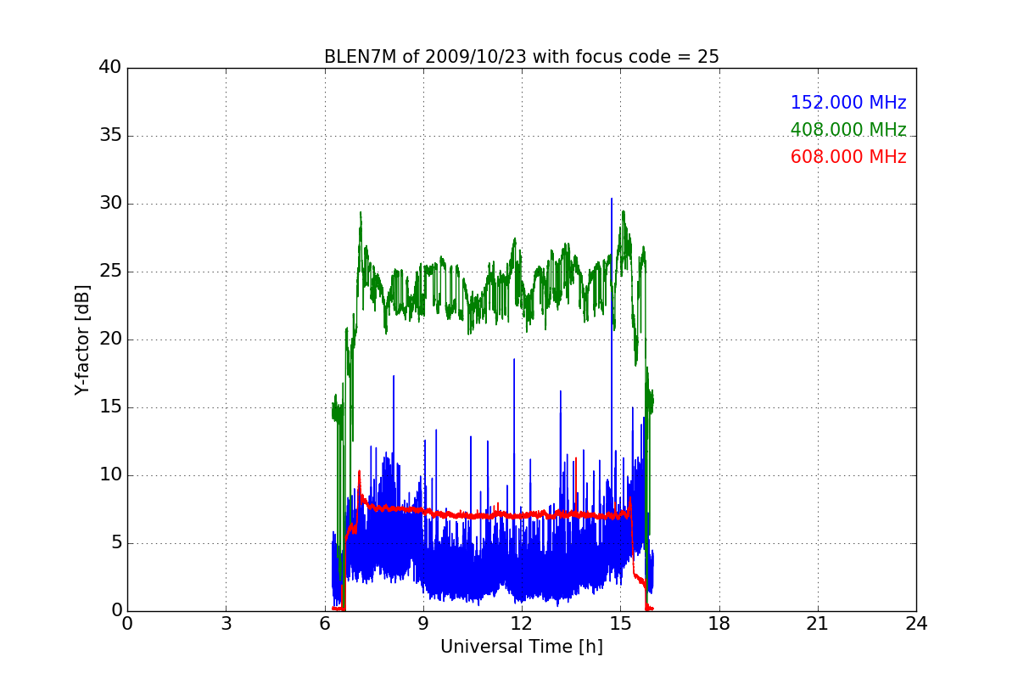The height and width of the screenshot is (679, 1018).
Task: Click the y-axis tick label '20'
Action: coord(110,339)
